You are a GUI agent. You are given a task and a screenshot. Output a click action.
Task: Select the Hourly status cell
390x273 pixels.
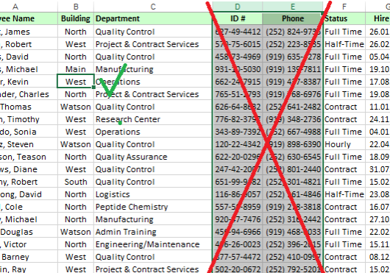click(344, 144)
